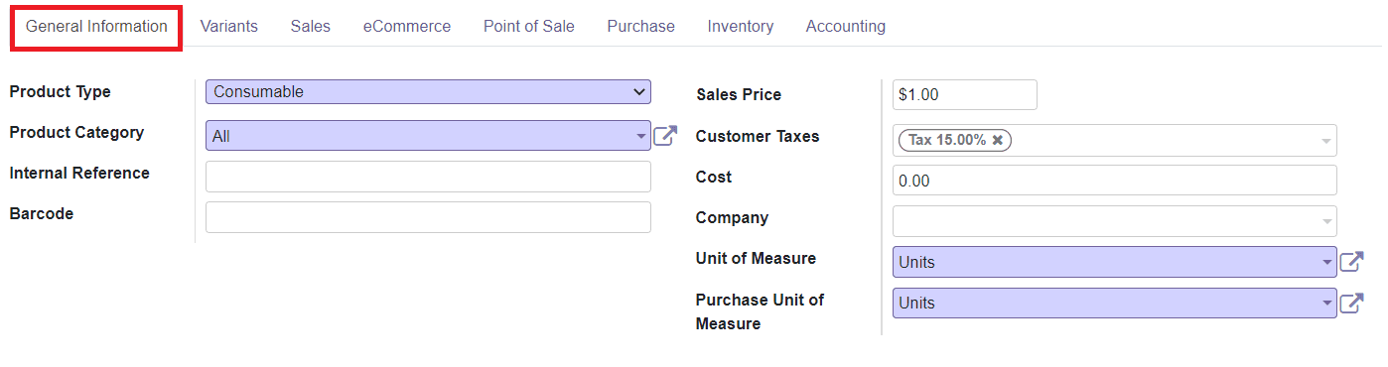Click the Product Category label

(76, 133)
